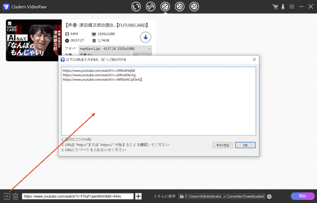Click the津田健次郎 video thumbnail

(x=34, y=40)
